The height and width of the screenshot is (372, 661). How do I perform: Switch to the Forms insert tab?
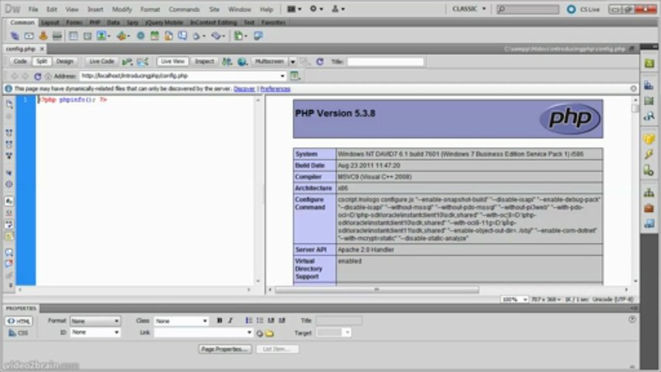(x=74, y=23)
